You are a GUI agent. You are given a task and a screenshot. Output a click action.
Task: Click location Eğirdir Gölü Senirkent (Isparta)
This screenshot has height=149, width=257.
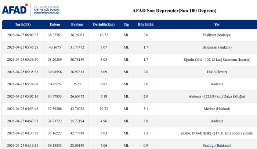[x=217, y=60]
